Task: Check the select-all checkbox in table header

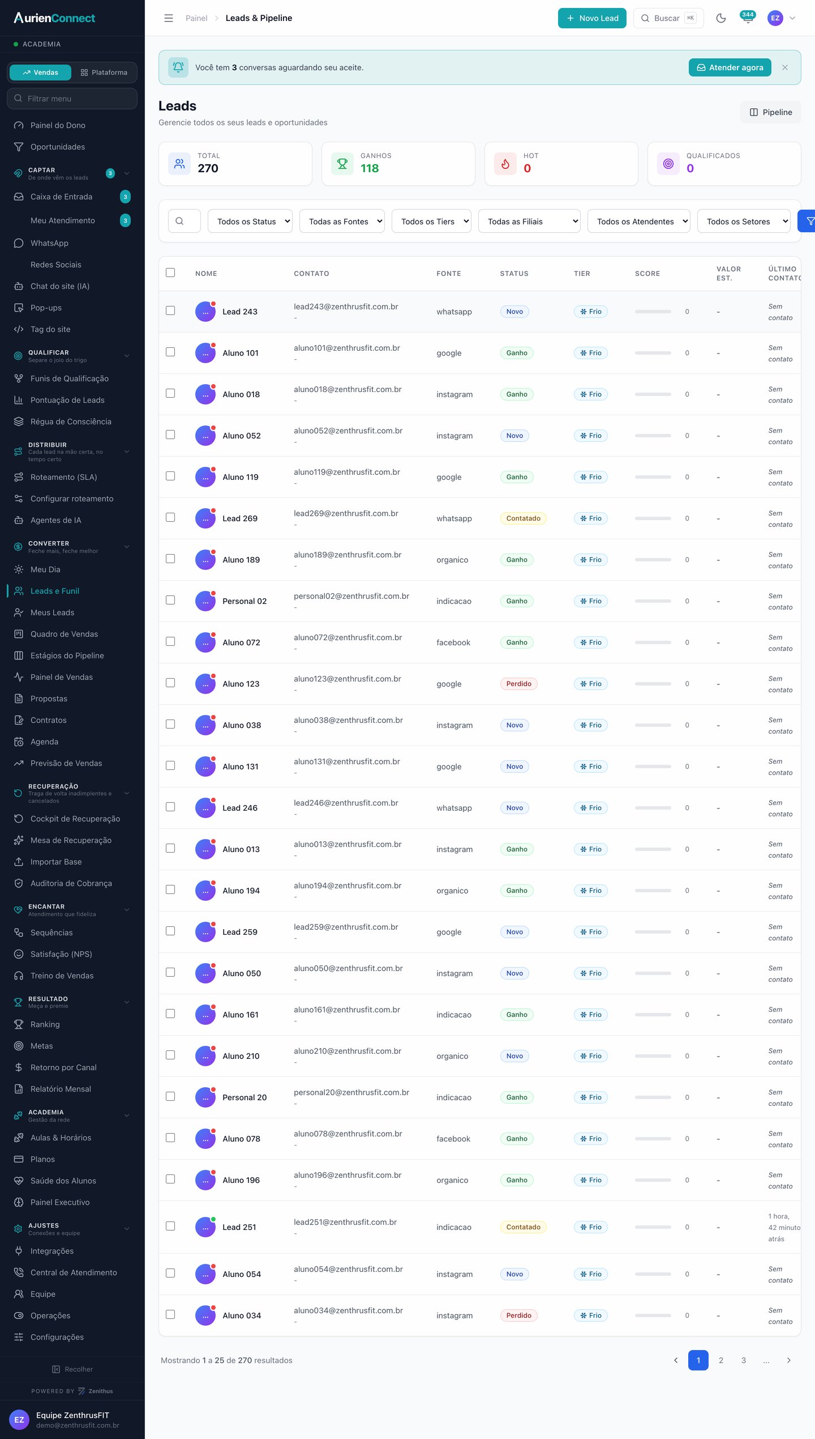Action: (170, 273)
